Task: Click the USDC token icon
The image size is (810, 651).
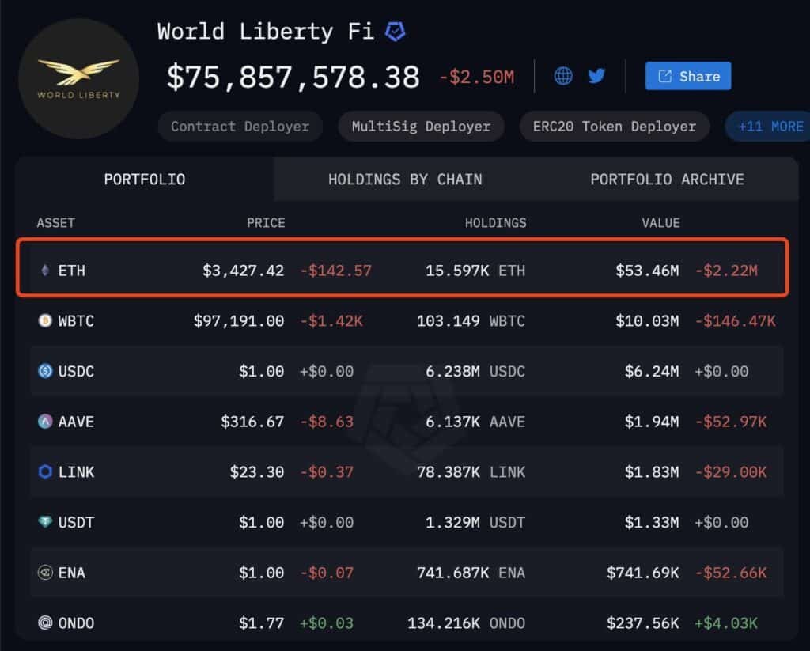Action: tap(45, 371)
